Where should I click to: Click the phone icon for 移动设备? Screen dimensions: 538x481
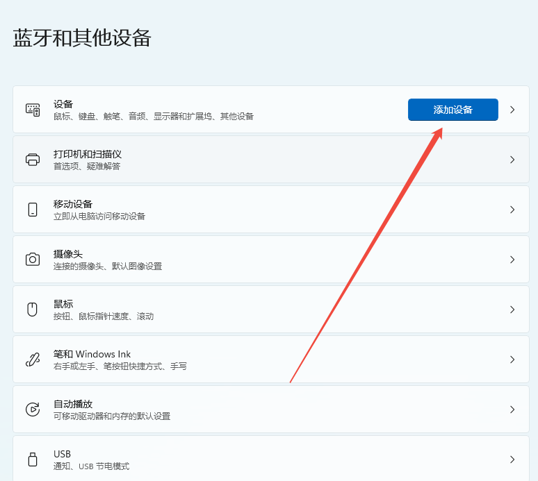[x=33, y=210]
